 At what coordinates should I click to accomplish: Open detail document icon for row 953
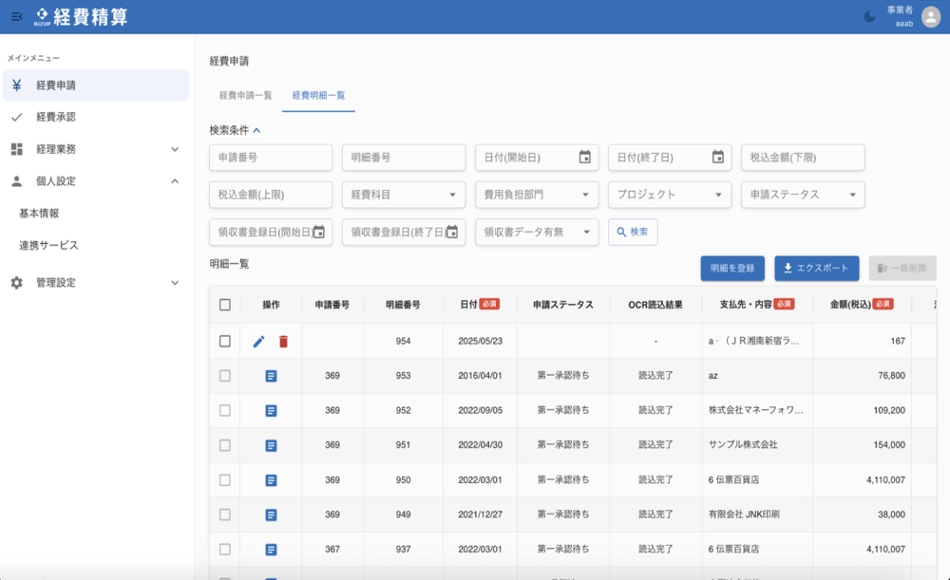[x=271, y=376]
